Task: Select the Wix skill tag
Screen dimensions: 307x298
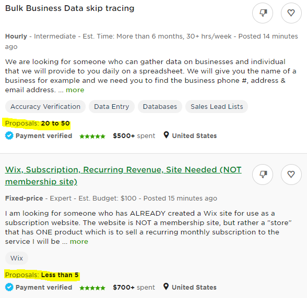Action: tap(17, 258)
